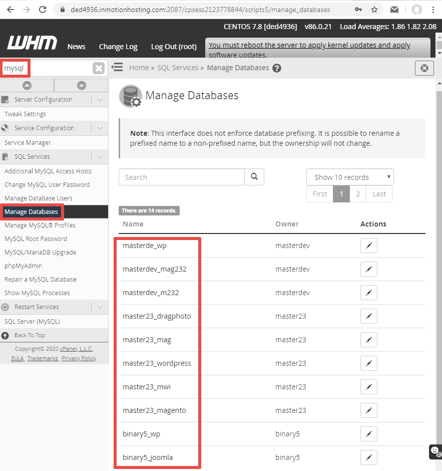Image resolution: width=442 pixels, height=471 pixels.
Task: Collapse Restart Services section chevron
Action: [x=100, y=307]
